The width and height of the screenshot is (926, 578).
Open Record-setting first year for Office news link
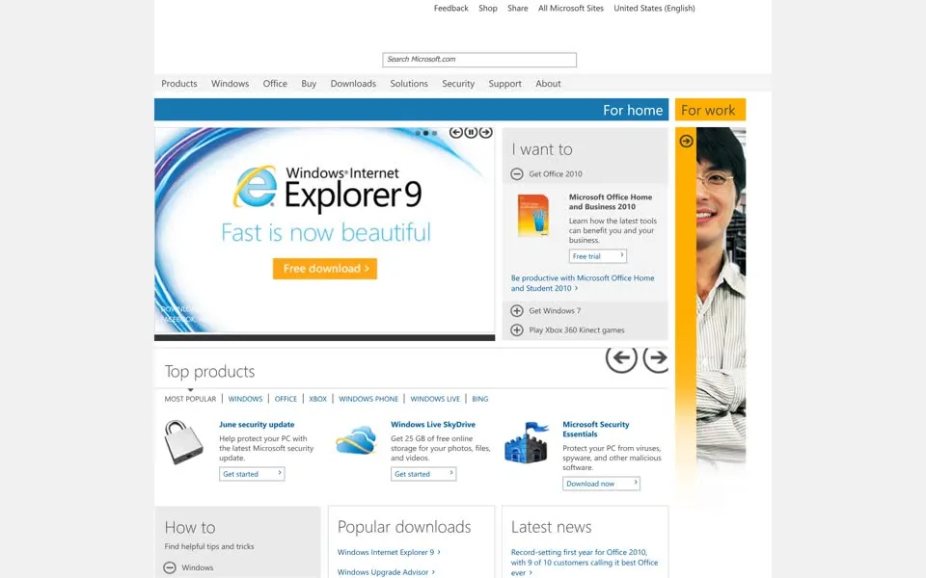click(x=585, y=563)
